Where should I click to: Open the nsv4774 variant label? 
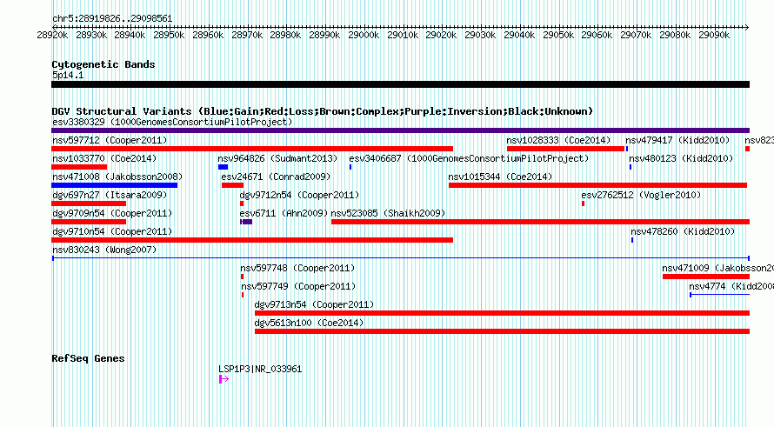point(731,286)
